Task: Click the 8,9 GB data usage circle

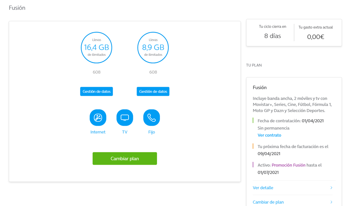Action: pos(153,48)
